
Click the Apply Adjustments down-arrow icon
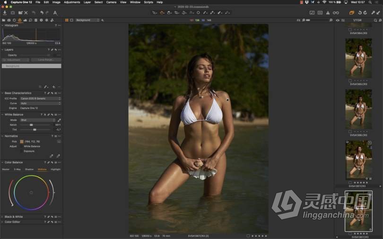pos(378,13)
